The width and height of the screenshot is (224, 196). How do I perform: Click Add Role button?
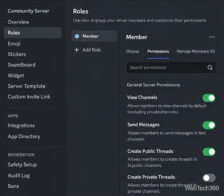pos(88,50)
